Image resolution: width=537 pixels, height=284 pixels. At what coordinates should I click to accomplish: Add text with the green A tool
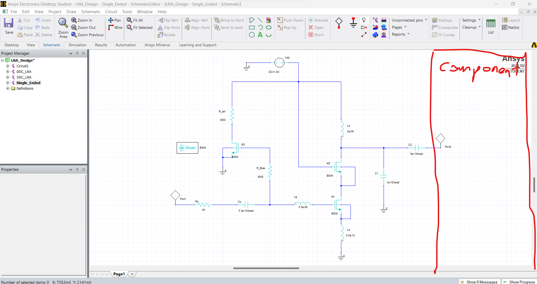pos(260,35)
